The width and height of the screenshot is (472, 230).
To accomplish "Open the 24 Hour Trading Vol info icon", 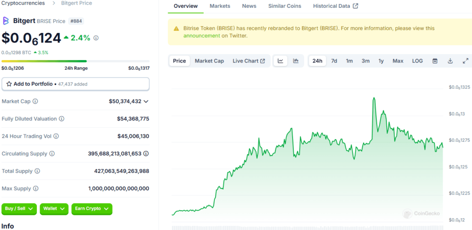I will pyautogui.click(x=56, y=136).
